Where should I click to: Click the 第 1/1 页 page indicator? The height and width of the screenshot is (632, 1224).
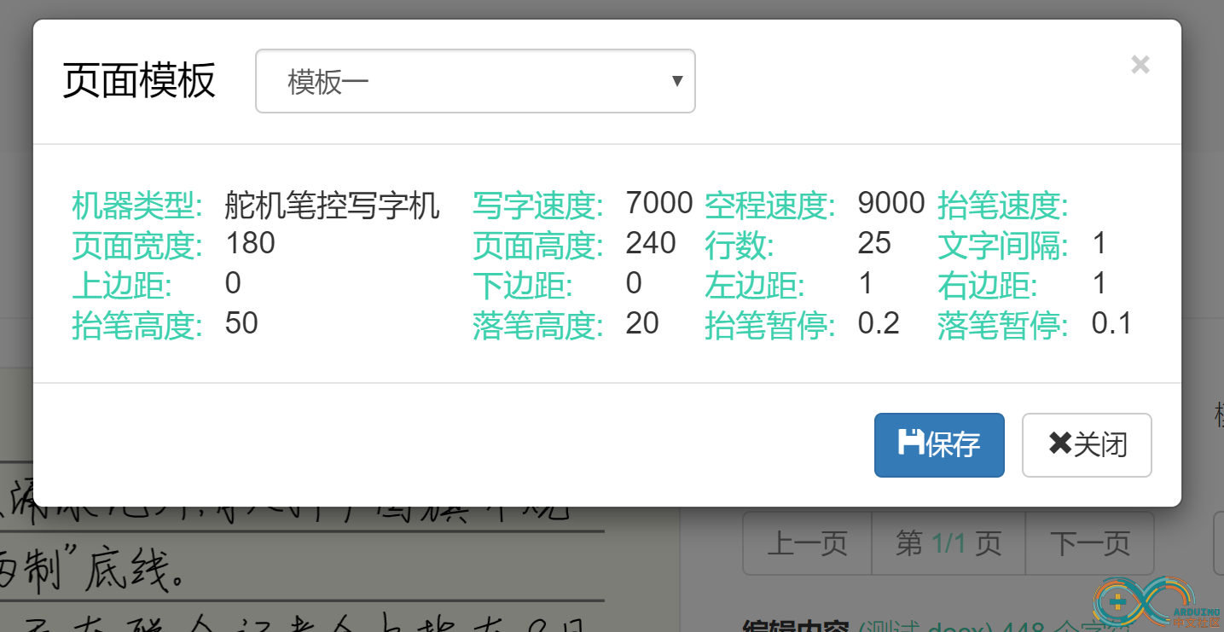pos(948,543)
